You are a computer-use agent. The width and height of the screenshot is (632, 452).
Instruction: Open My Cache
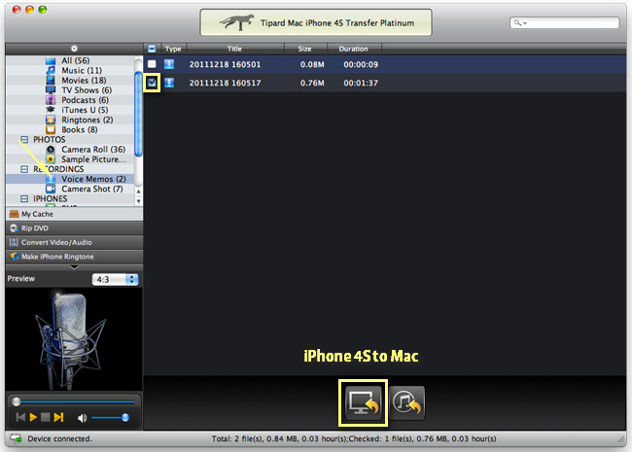pyautogui.click(x=74, y=214)
